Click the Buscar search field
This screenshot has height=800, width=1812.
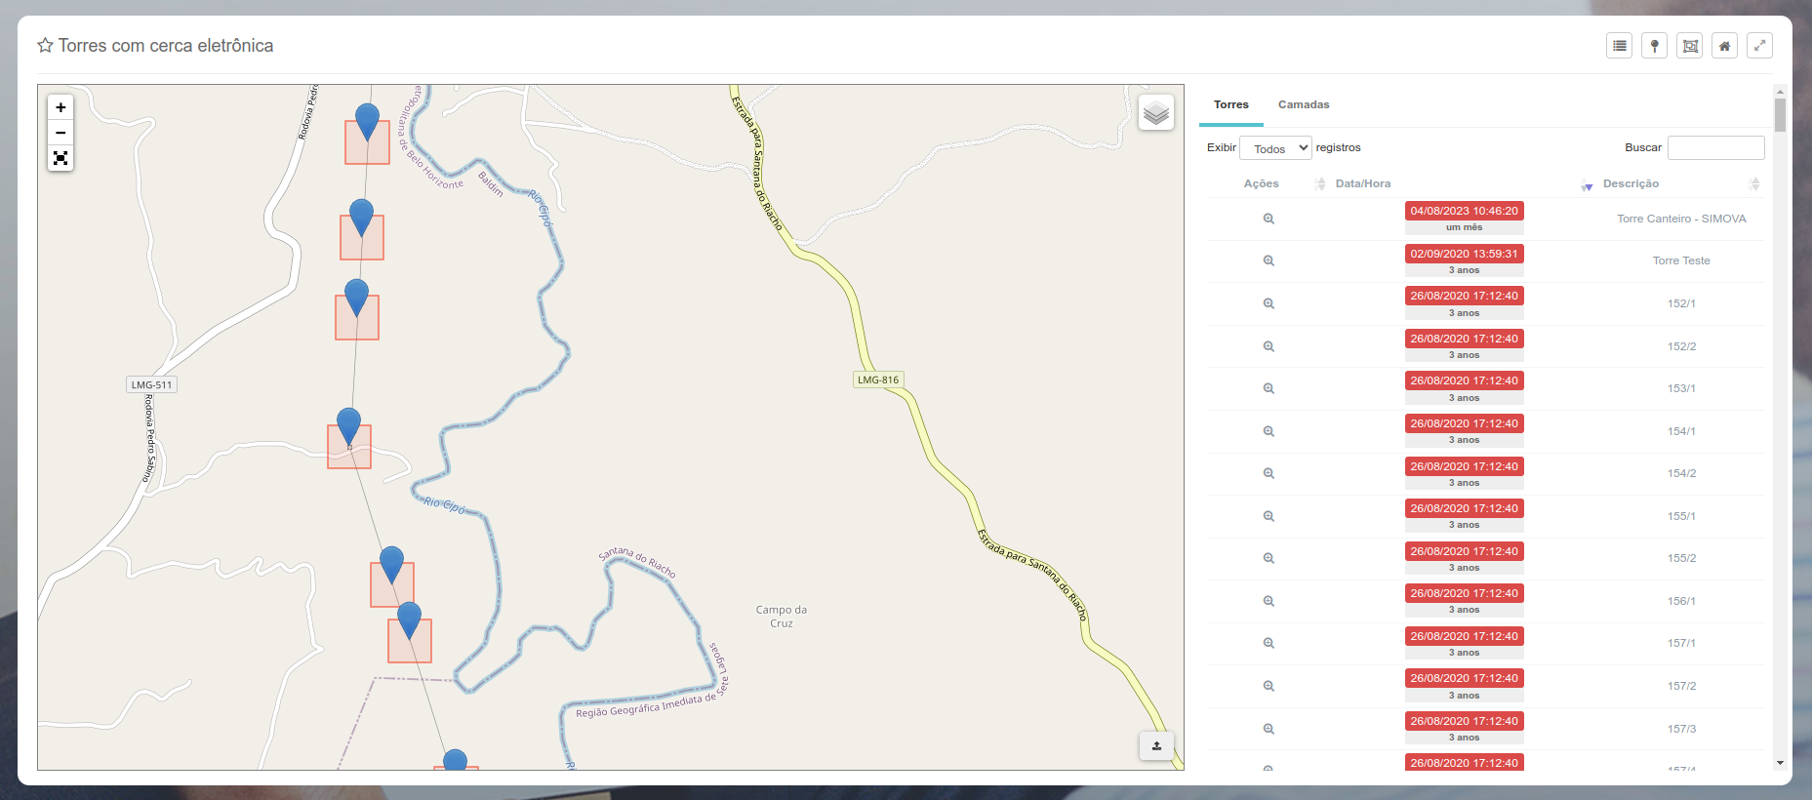click(1715, 148)
